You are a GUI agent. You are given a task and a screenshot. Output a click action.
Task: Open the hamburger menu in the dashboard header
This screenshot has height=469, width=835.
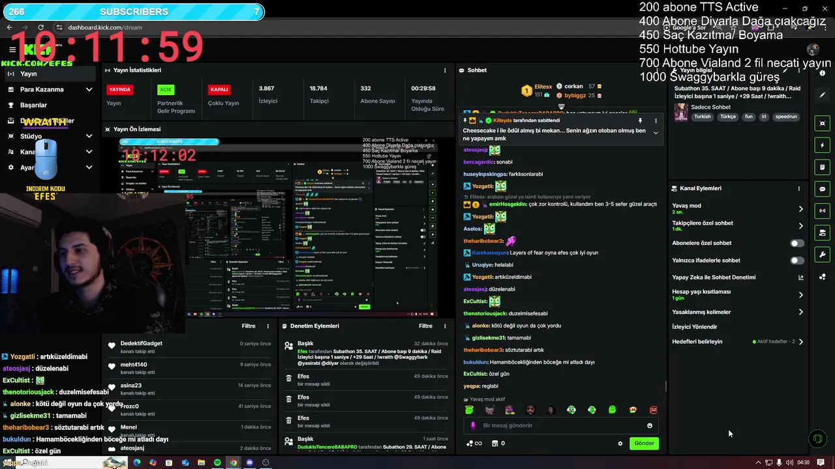click(12, 50)
